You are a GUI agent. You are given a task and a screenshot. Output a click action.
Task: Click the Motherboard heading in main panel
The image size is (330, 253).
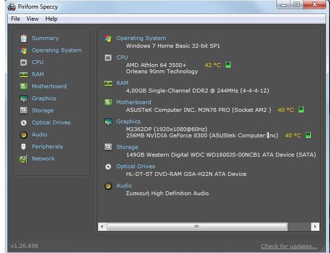134,102
